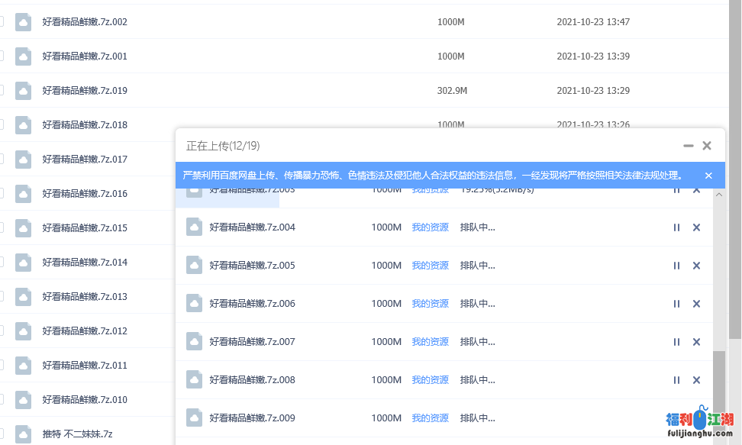The image size is (742, 445).
Task: Cancel upload of 好看精品鲜嫩.7z.005
Action: coord(696,266)
